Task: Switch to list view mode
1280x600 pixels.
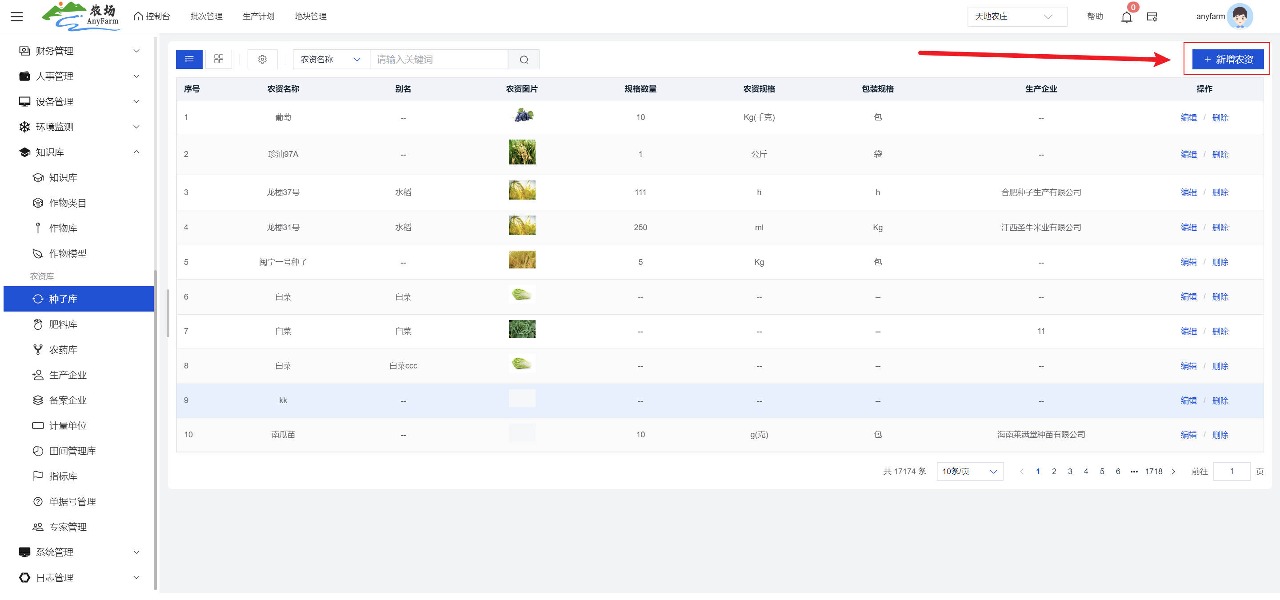Action: tap(189, 60)
